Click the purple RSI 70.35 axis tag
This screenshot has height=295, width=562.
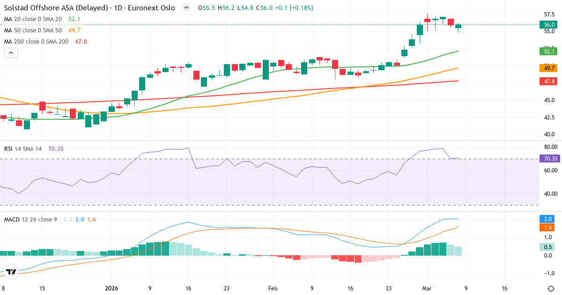(x=549, y=159)
